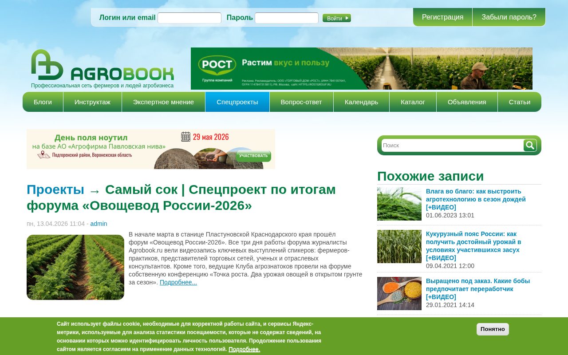The height and width of the screenshot is (355, 568).
Task: Click the calendar icon in the День поля banner
Action: 186,137
